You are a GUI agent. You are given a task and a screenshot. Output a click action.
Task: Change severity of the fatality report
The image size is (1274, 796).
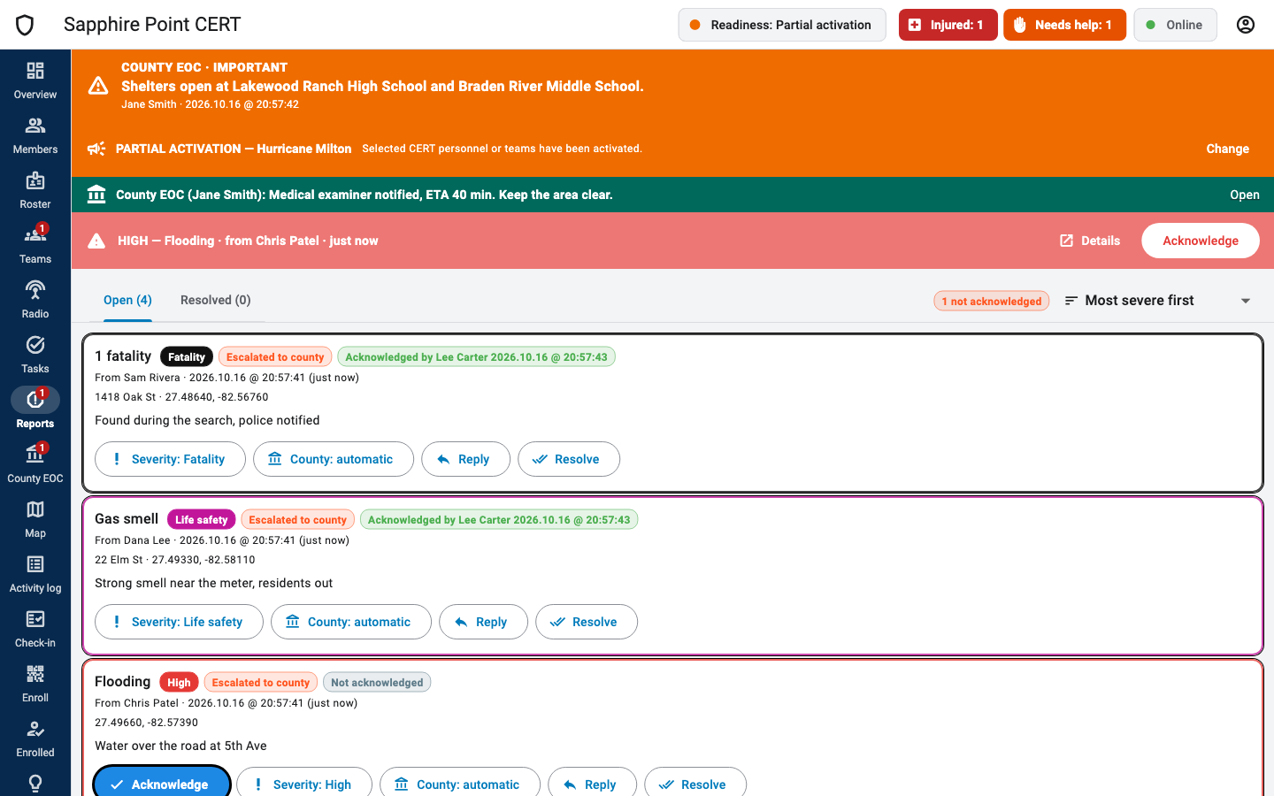(170, 459)
